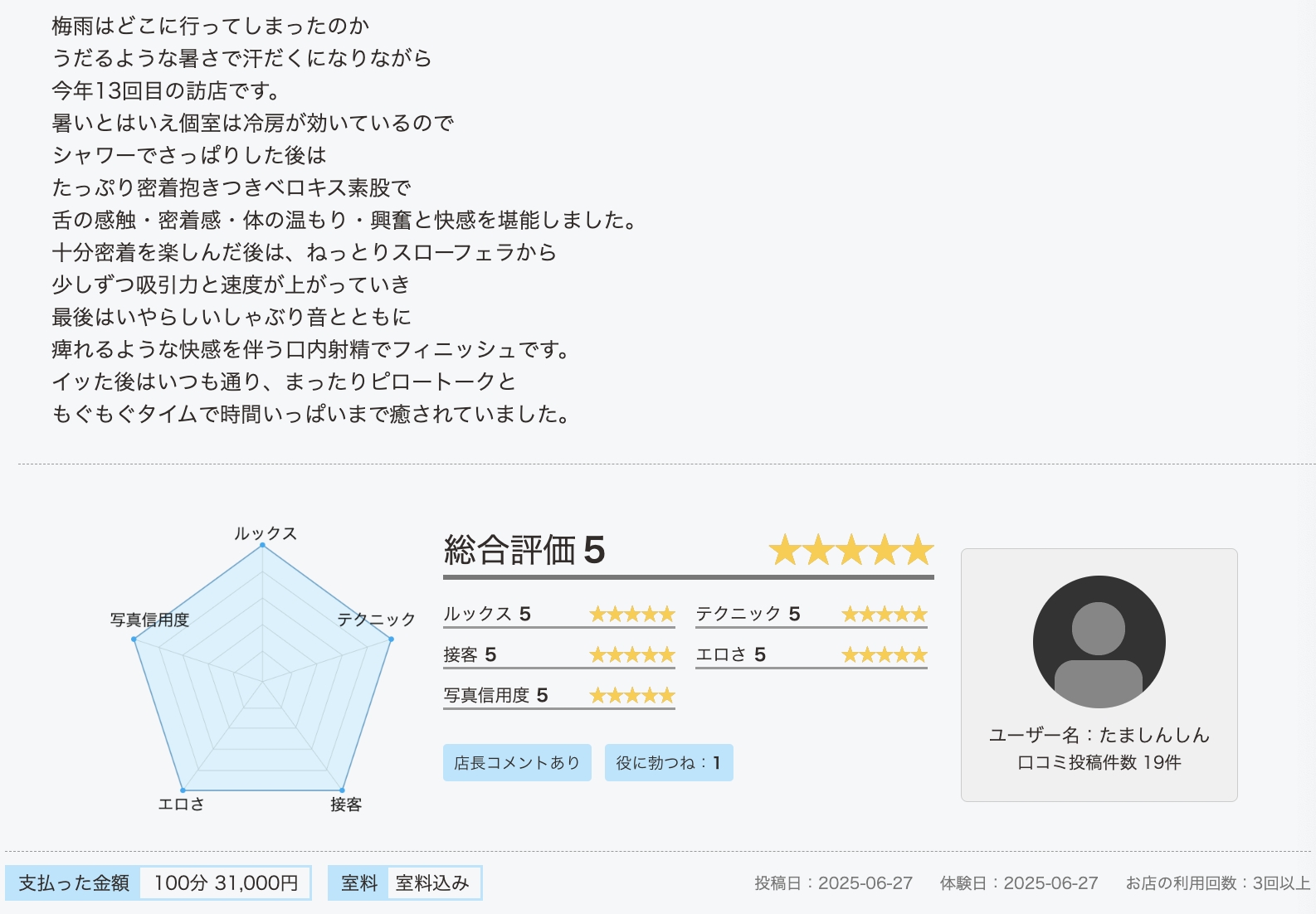
Task: Click the 投稿日 2025-06-27 text
Action: (833, 883)
